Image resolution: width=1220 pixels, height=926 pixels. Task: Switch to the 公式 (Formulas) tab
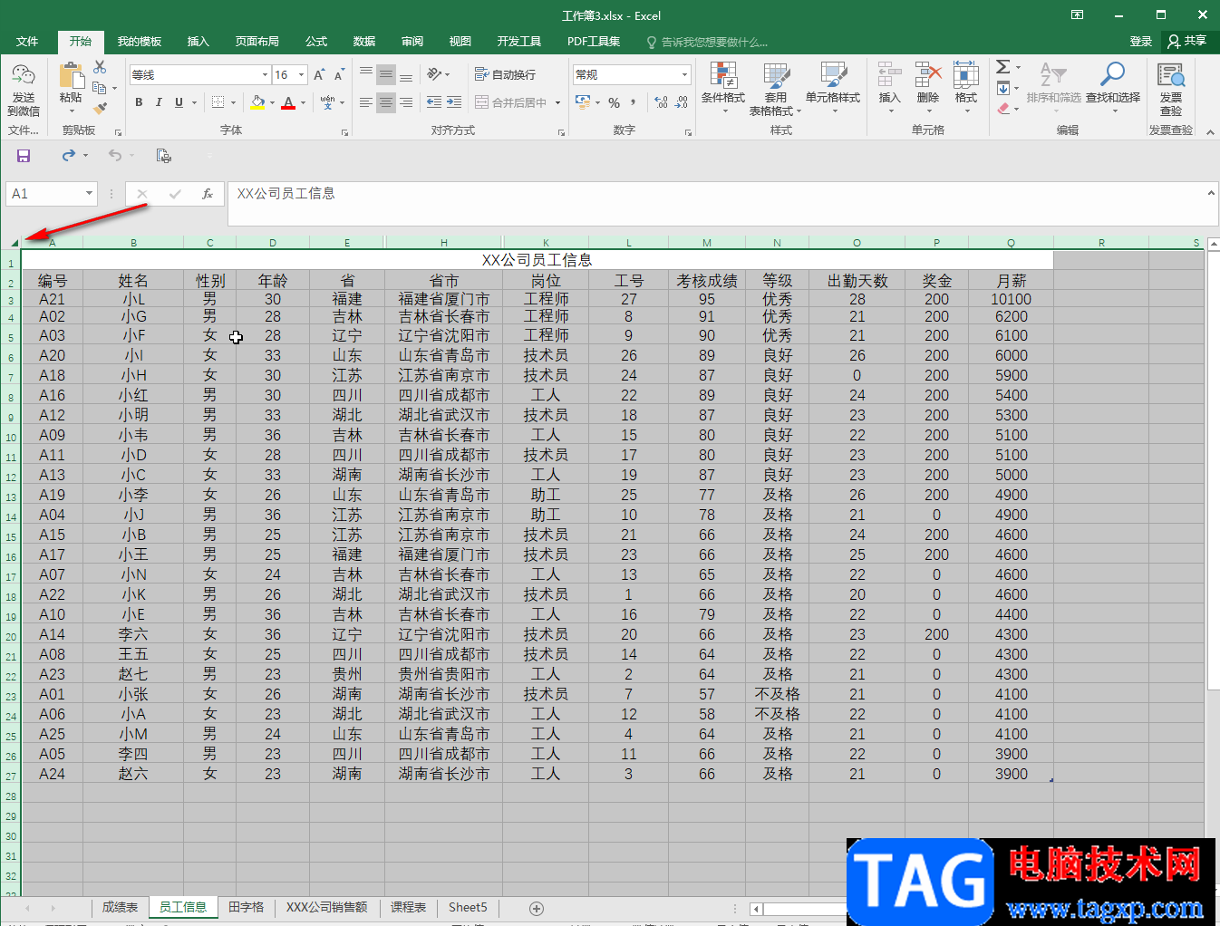316,42
